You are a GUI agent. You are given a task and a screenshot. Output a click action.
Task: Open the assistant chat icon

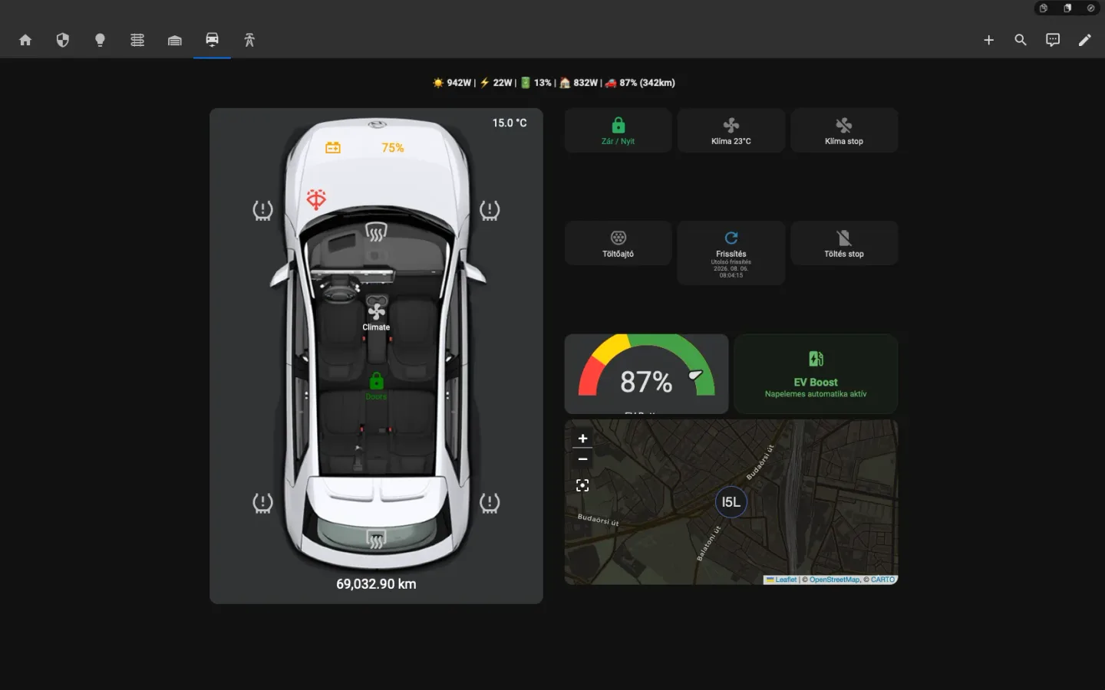1053,40
